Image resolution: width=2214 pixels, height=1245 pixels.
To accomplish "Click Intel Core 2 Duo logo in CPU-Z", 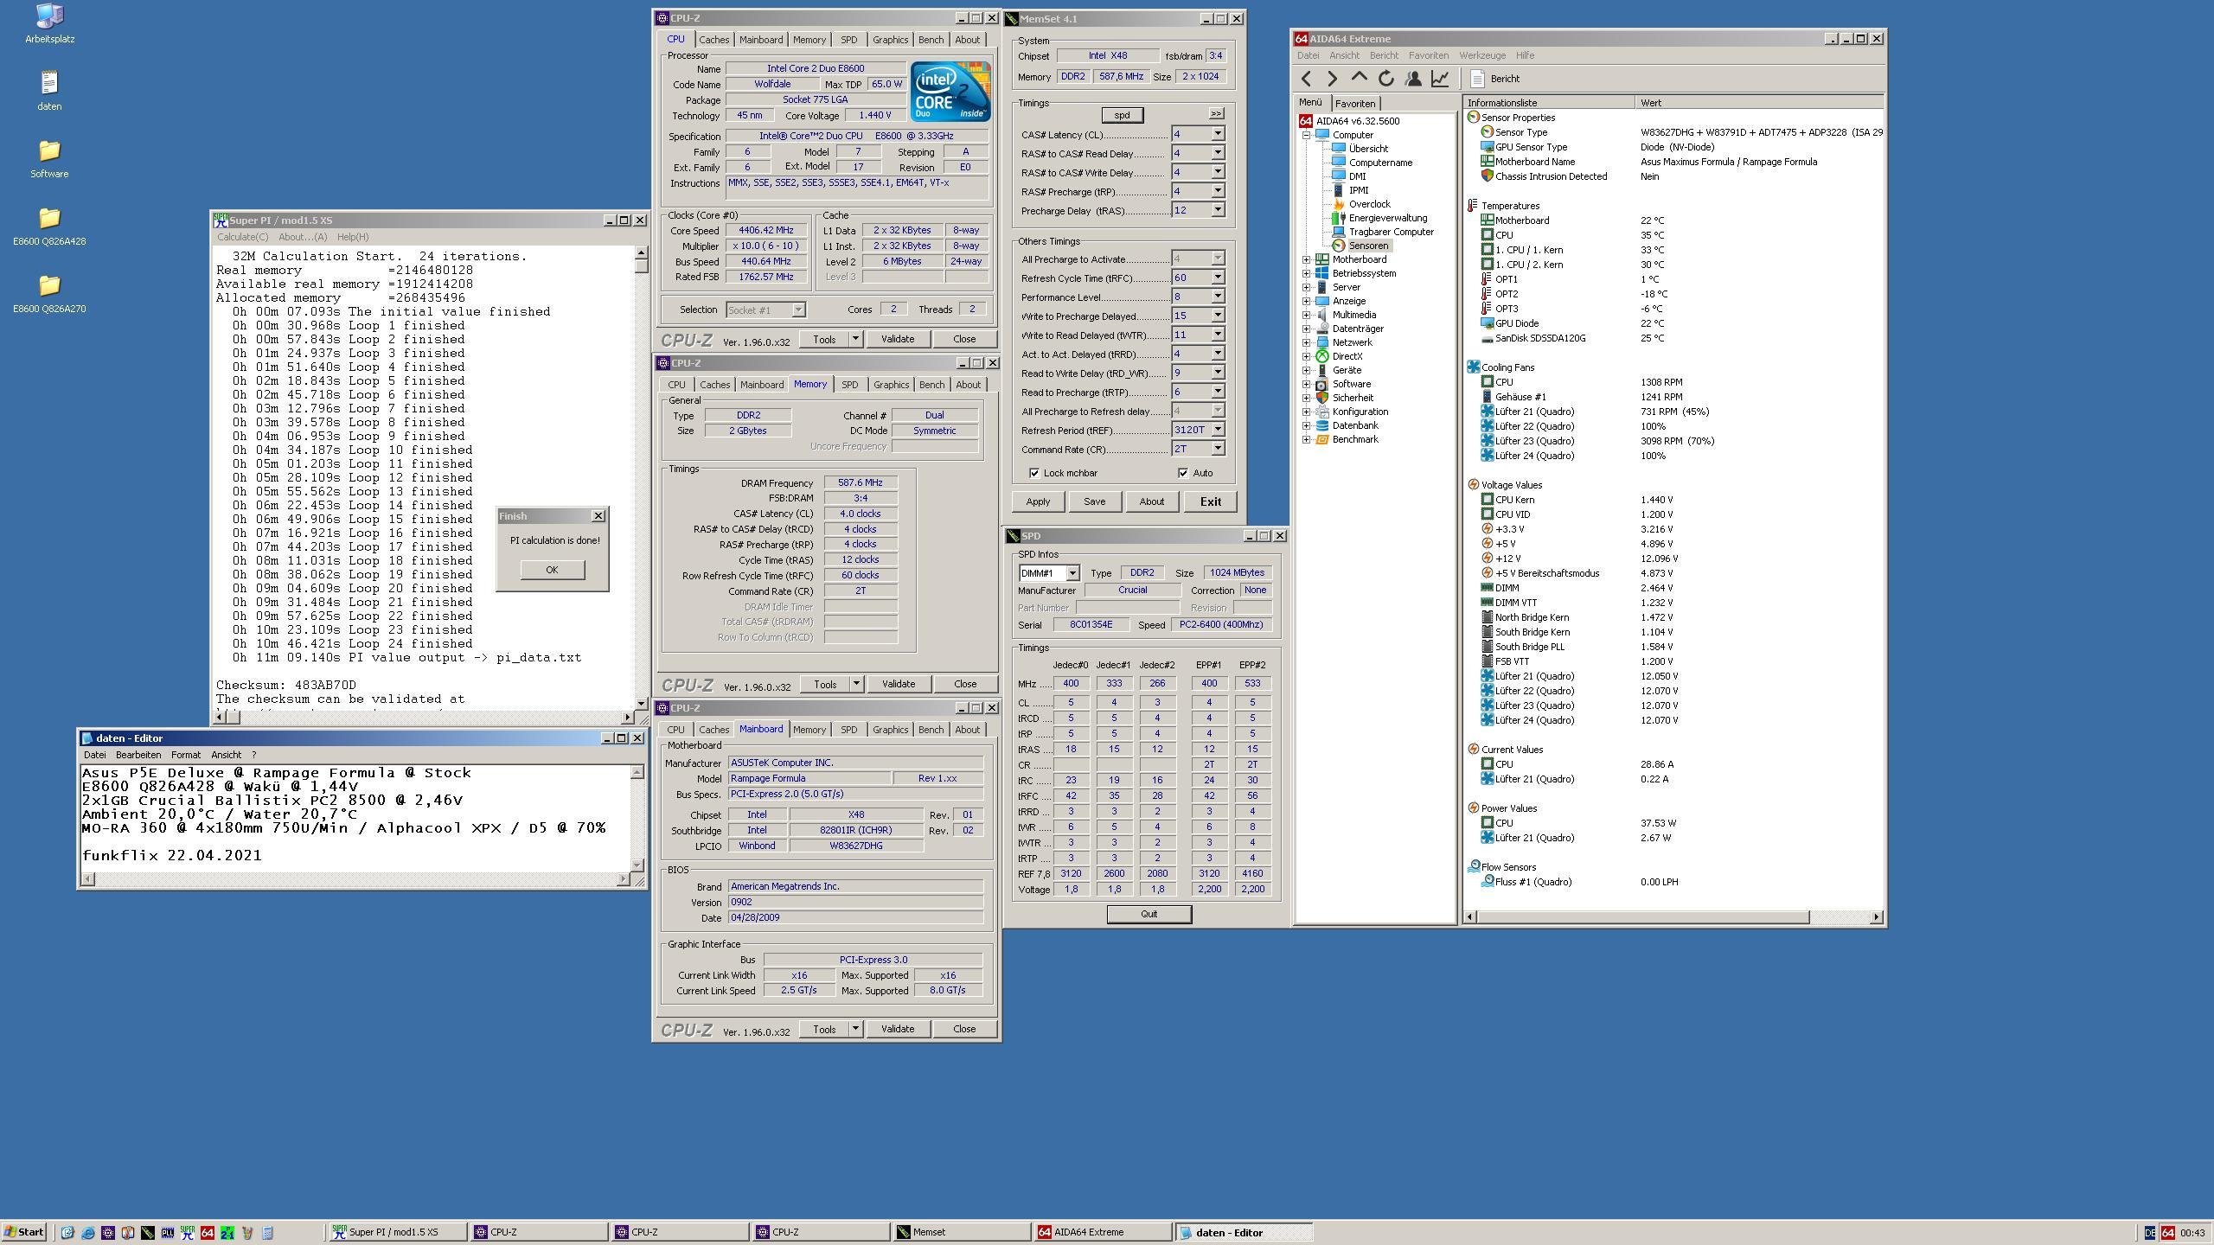I will click(x=950, y=91).
